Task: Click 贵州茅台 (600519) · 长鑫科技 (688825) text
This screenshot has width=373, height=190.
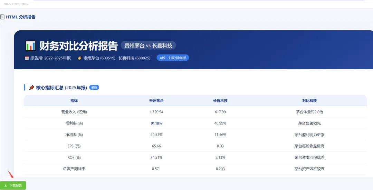Action: click(117, 58)
